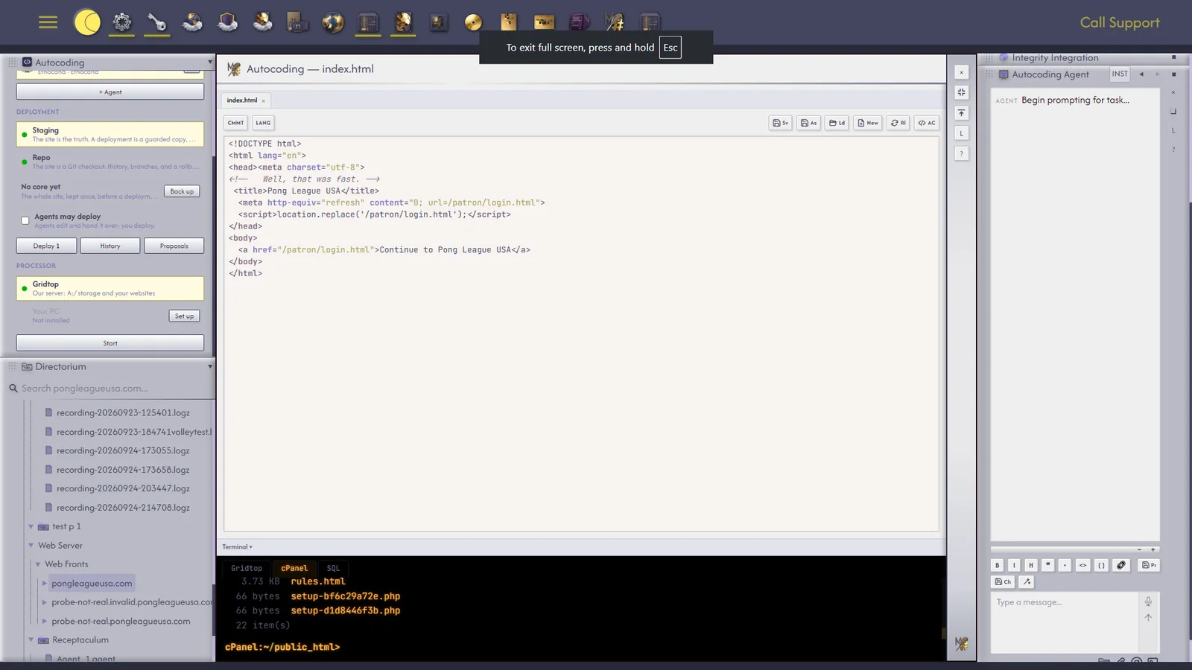This screenshot has width=1192, height=670.
Task: Click the magic wand button in agent toolbar
Action: 1027,581
